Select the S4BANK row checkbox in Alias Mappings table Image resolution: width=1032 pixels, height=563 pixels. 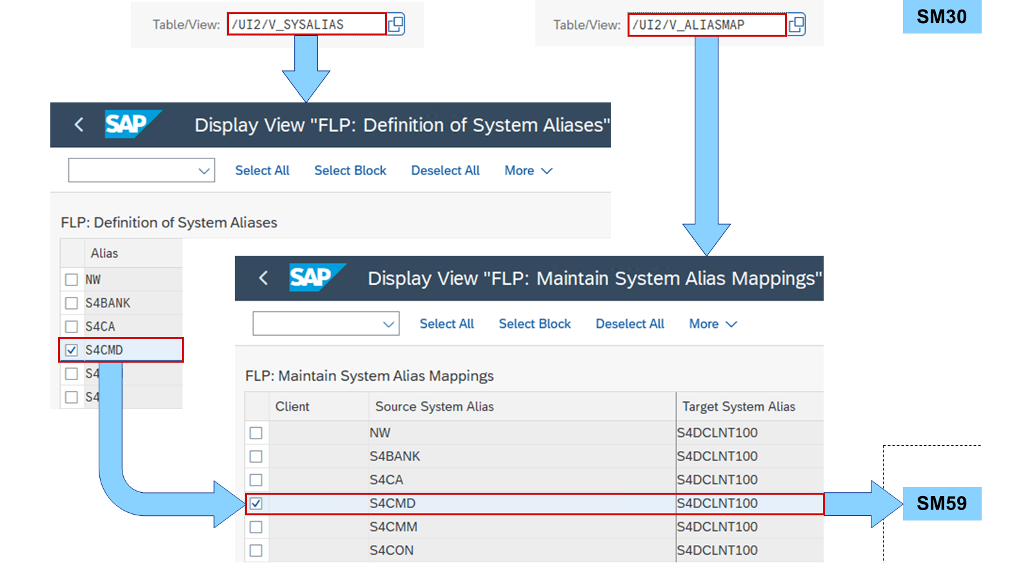256,456
